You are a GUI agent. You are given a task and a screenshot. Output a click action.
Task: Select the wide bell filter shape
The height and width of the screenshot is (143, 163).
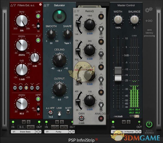tap(20, 88)
